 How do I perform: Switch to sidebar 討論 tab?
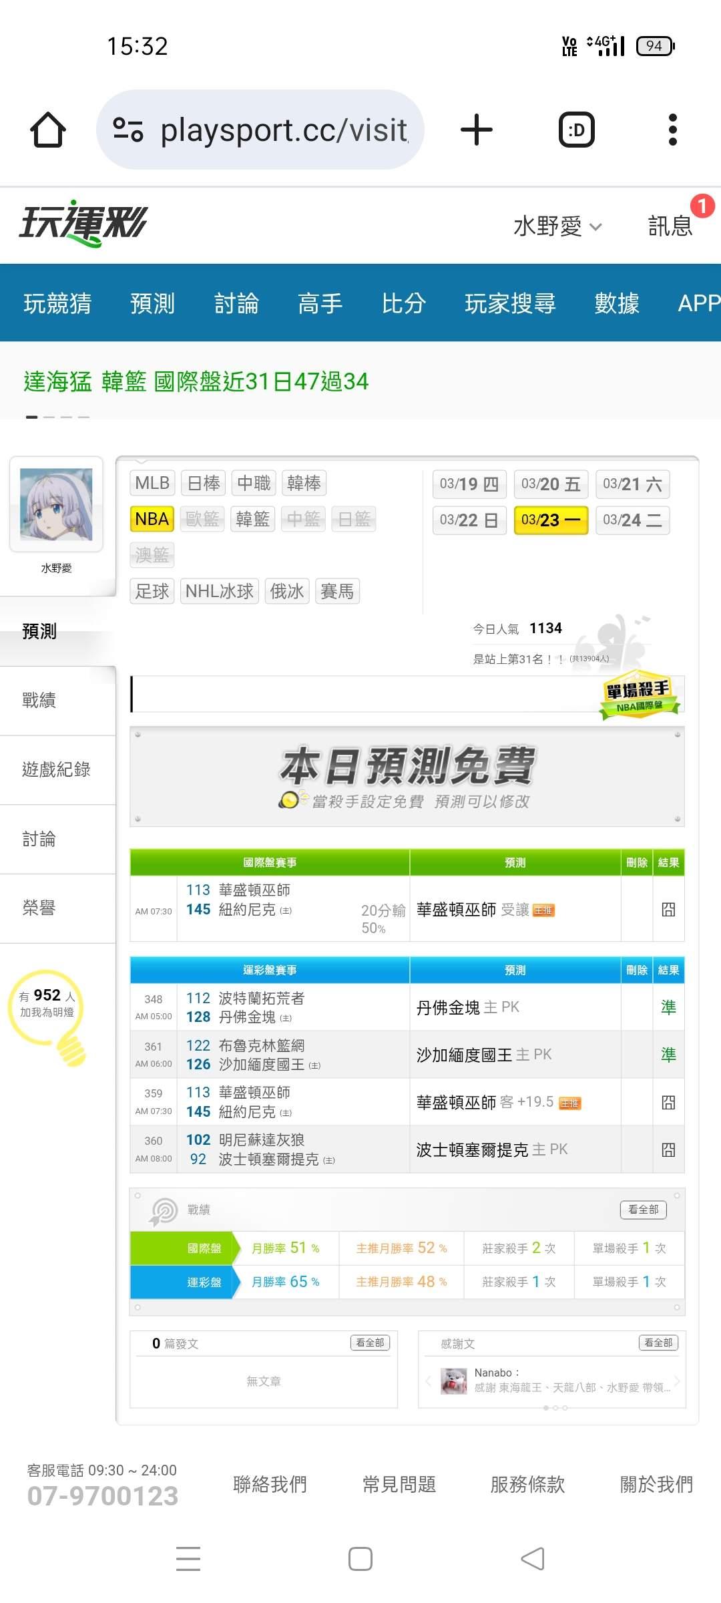[x=57, y=839]
